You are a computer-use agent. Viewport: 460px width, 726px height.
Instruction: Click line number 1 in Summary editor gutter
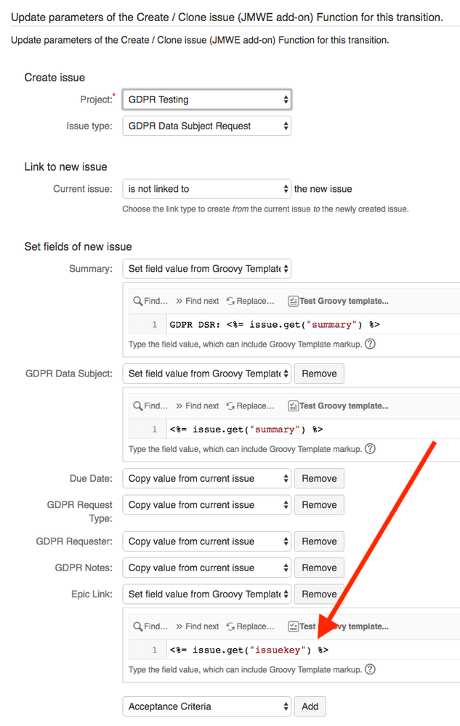click(154, 325)
